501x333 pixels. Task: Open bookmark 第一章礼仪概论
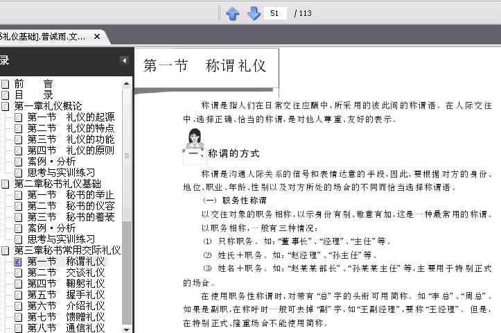48,106
